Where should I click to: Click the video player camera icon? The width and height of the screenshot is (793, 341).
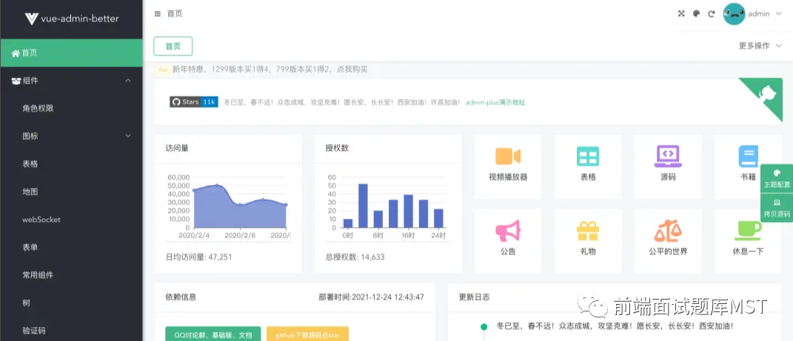coord(508,156)
